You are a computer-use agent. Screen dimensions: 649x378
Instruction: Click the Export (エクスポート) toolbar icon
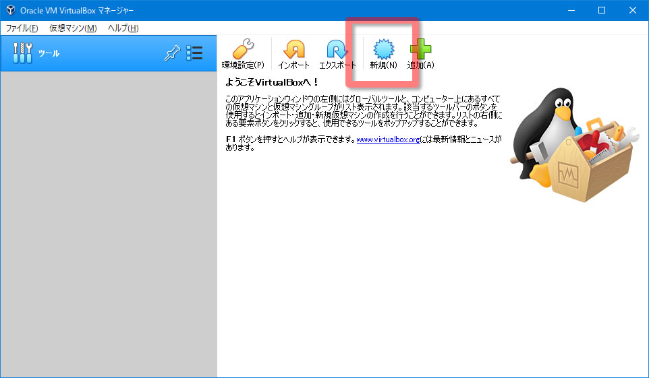(337, 49)
